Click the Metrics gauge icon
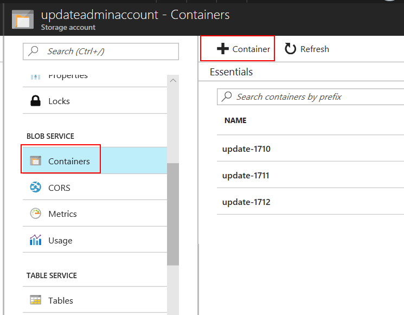The image size is (404, 315). (36, 214)
